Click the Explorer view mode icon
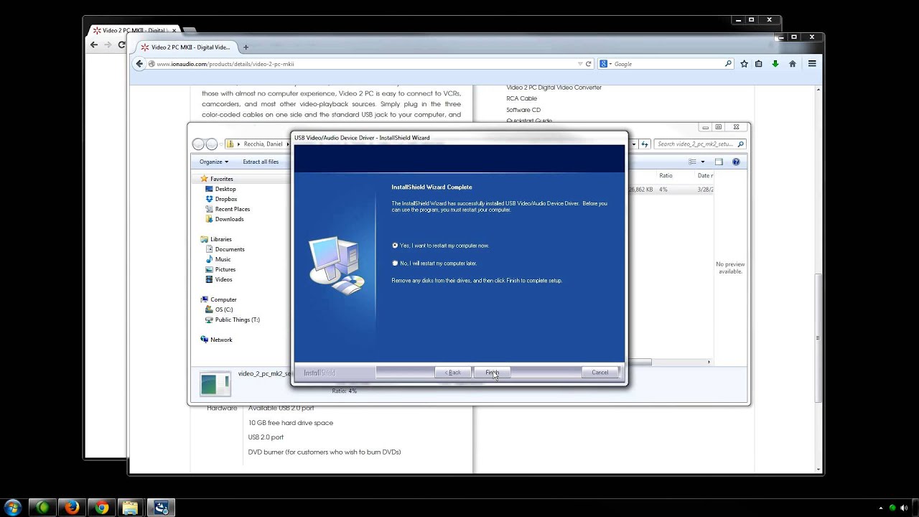Image resolution: width=919 pixels, height=517 pixels. [x=692, y=162]
